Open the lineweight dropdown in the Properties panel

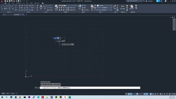[x=104, y=8]
